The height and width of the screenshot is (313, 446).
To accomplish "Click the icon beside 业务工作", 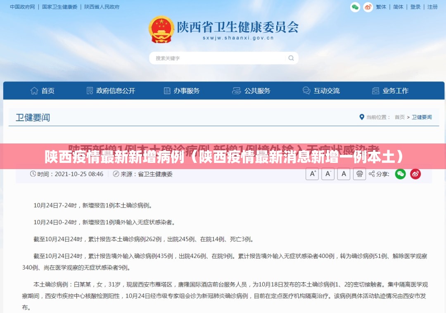I will tap(375, 91).
